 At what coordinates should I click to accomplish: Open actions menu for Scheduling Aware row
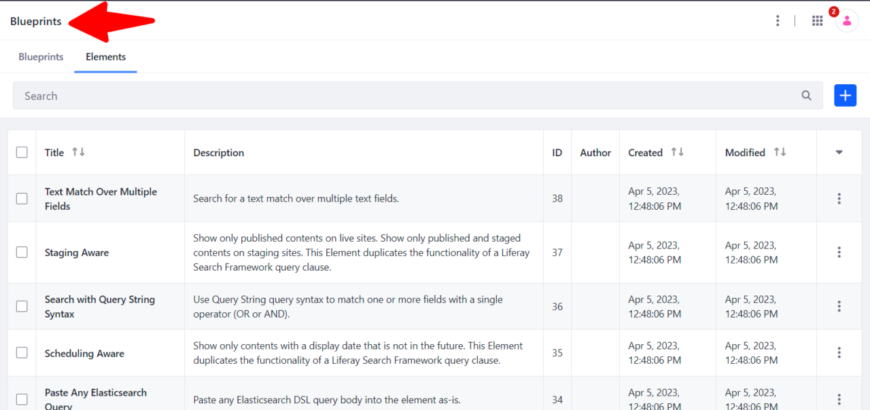point(839,352)
